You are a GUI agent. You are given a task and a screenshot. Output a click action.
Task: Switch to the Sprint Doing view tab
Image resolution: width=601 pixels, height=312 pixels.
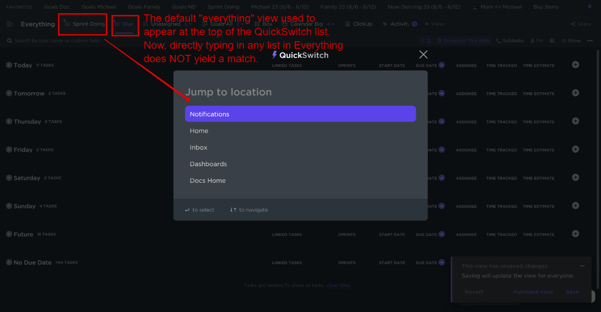click(x=85, y=24)
